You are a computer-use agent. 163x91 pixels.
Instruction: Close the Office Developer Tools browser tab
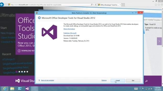[x=120, y=5]
